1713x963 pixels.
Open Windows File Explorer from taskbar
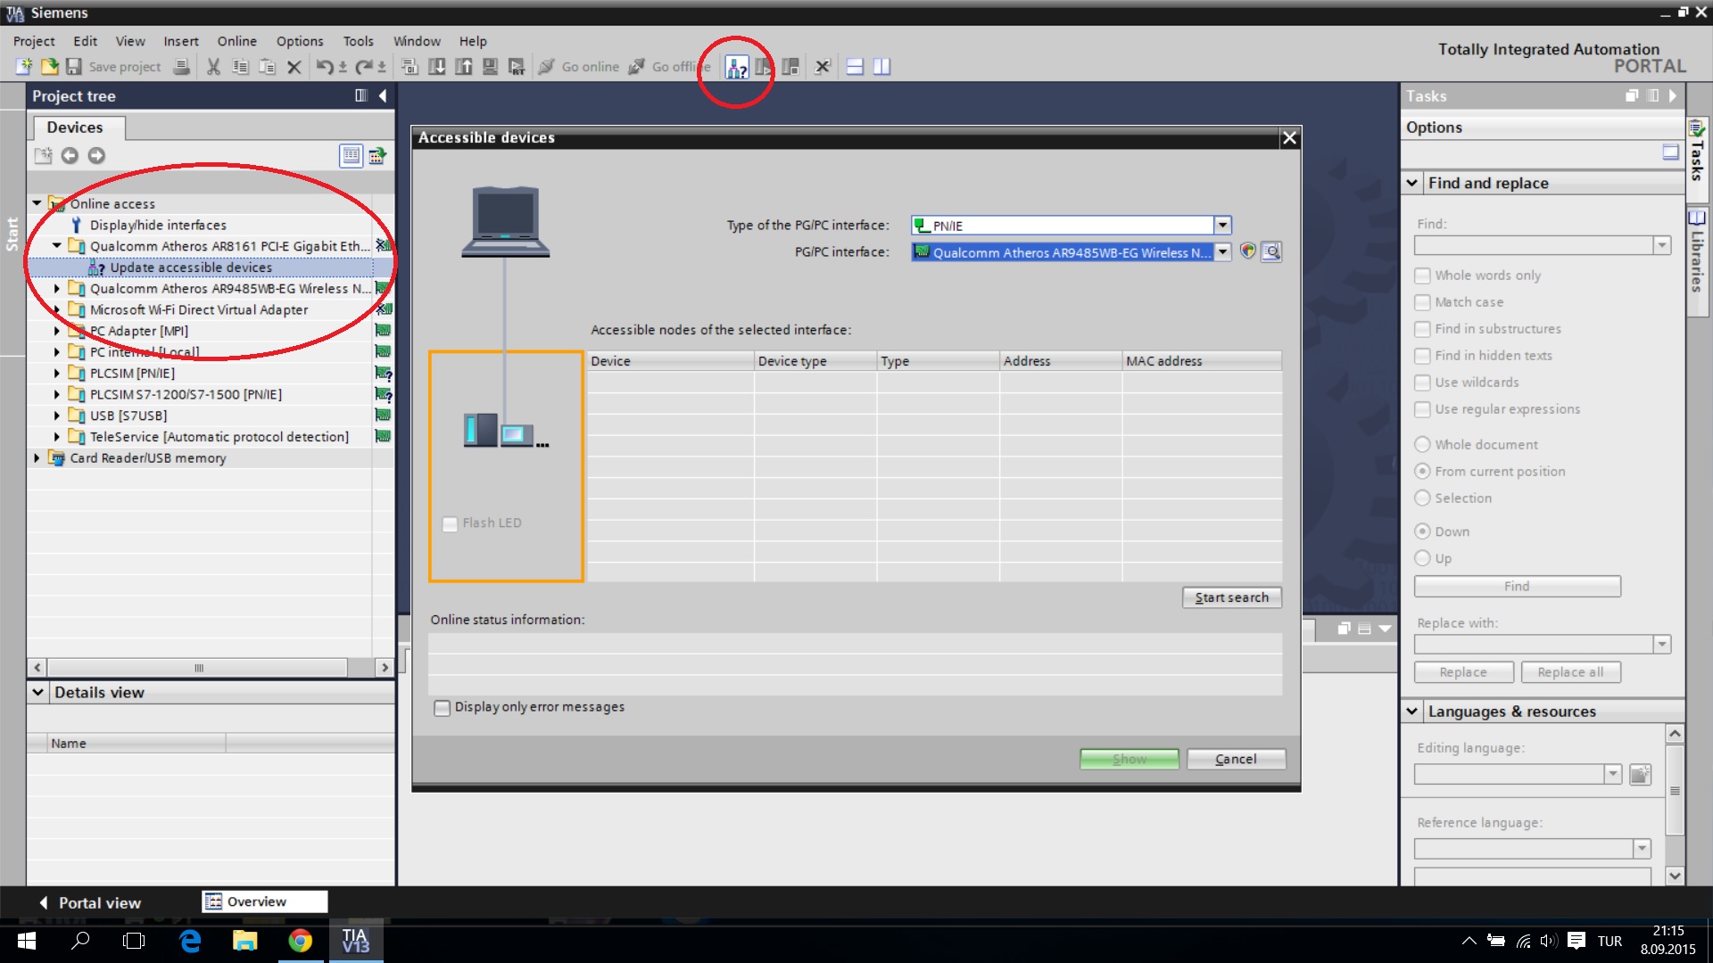(x=244, y=941)
